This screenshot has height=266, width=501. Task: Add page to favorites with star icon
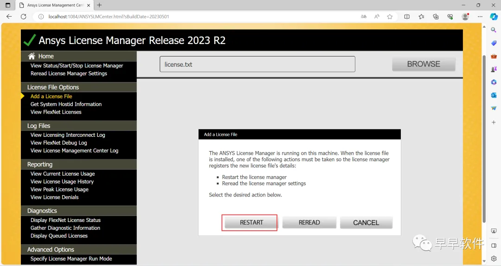point(390,17)
